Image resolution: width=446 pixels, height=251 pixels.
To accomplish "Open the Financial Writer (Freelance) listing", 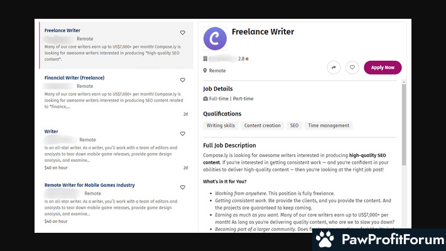I will (74, 78).
